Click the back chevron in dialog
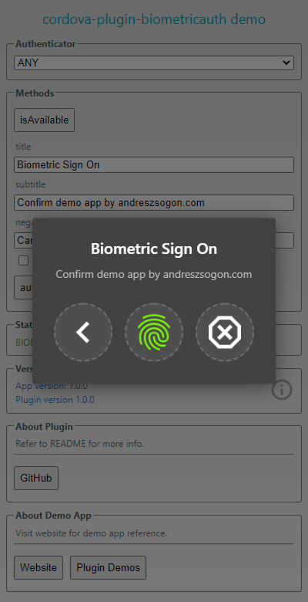The image size is (308, 602). 83,332
